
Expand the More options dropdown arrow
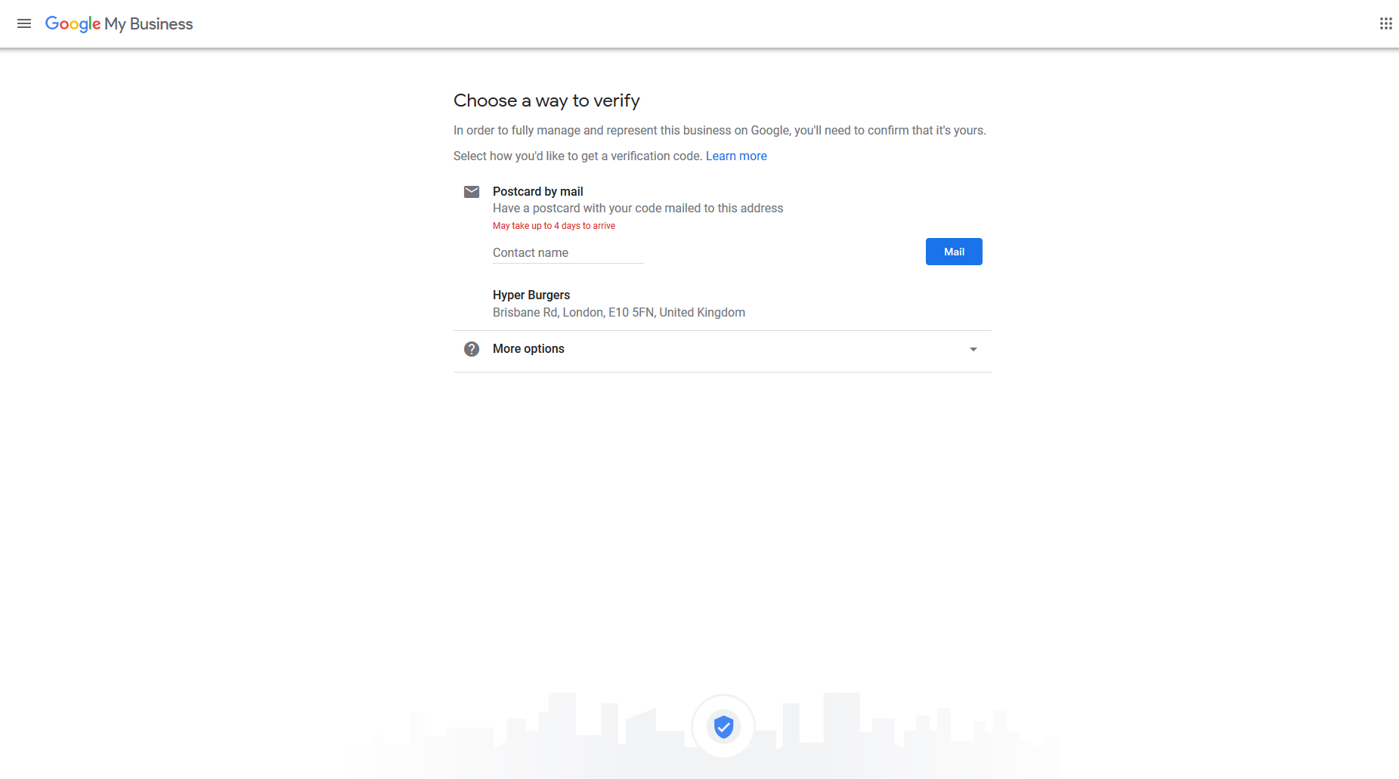coord(973,349)
